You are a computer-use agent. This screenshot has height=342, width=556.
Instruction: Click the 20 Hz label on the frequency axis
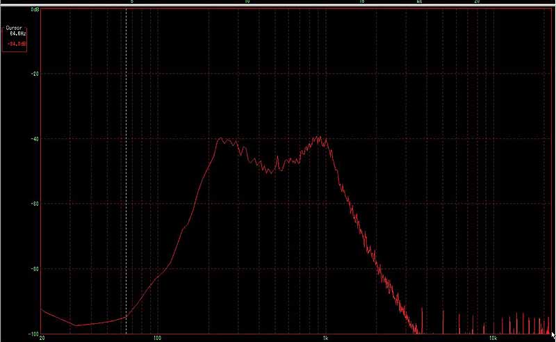(x=42, y=339)
